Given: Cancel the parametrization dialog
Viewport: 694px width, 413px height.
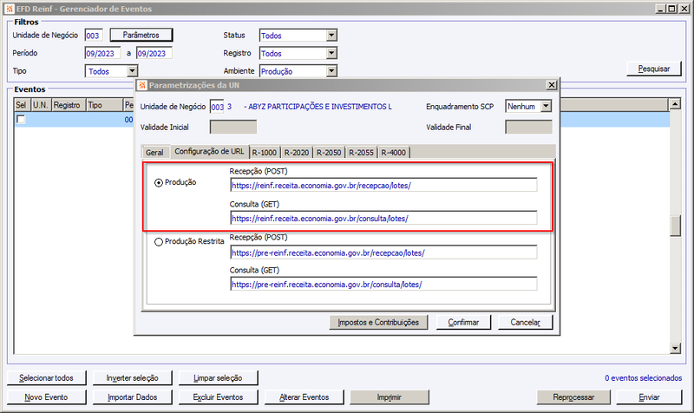Looking at the screenshot, I should (526, 322).
